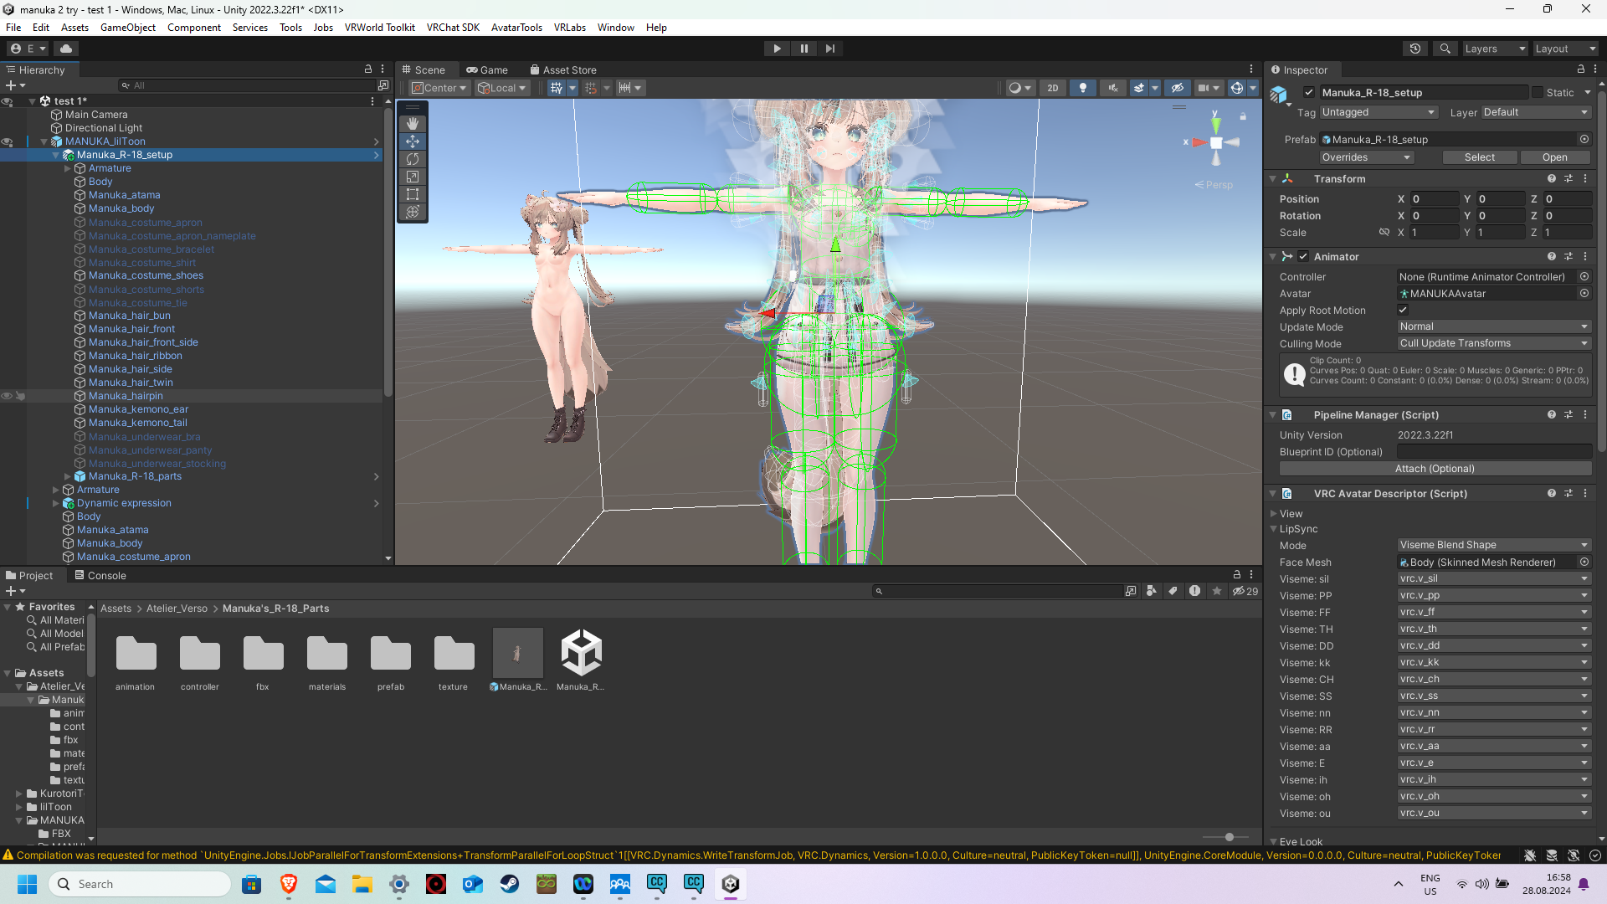Viewport: 1607px width, 904px height.
Task: Open the Tag dropdown
Action: pos(1379,112)
